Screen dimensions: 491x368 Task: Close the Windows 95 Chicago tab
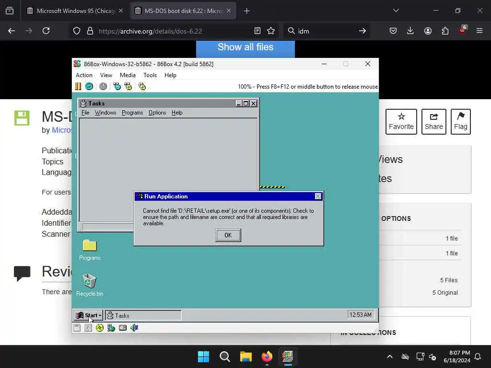click(x=121, y=11)
